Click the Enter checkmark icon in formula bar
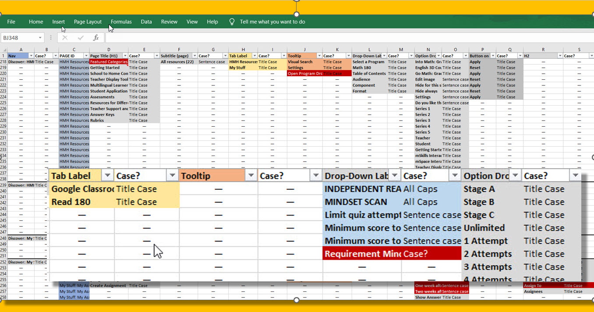This screenshot has height=312, width=594. point(81,38)
